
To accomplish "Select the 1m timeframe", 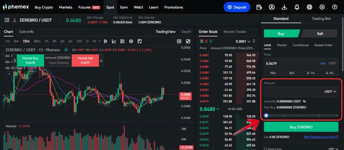I will point(7,41).
